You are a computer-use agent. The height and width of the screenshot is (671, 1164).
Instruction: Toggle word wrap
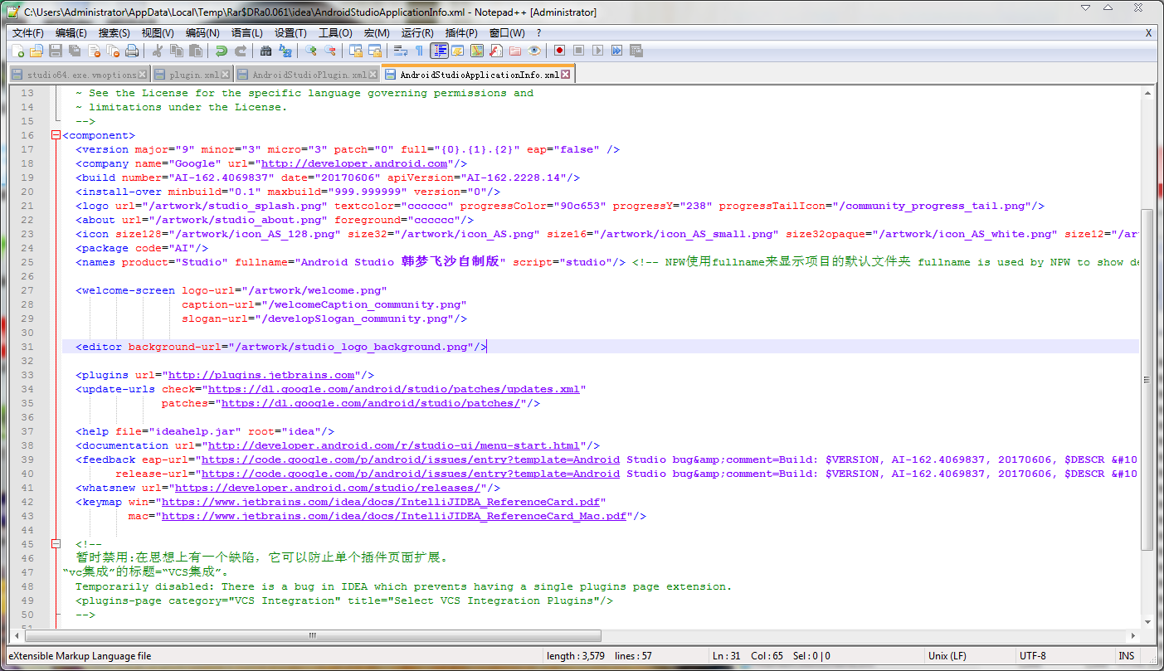401,51
